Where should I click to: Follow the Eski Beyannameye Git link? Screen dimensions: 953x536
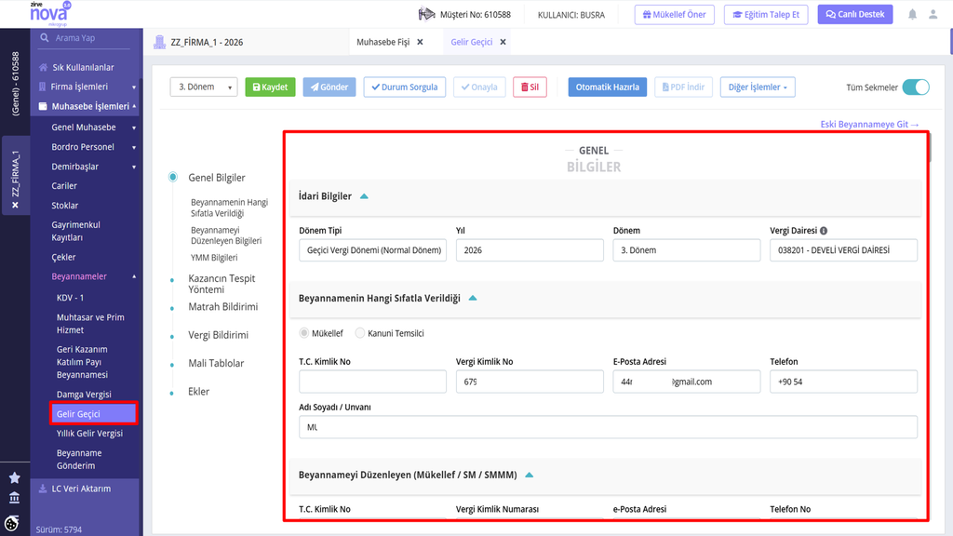tap(869, 125)
